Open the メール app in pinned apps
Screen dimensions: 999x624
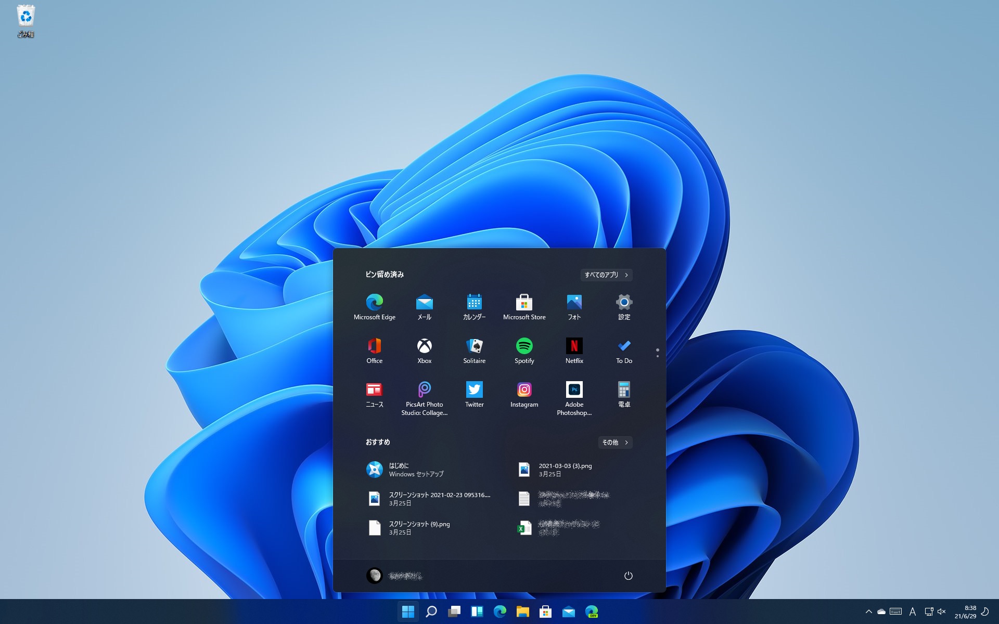pyautogui.click(x=424, y=307)
